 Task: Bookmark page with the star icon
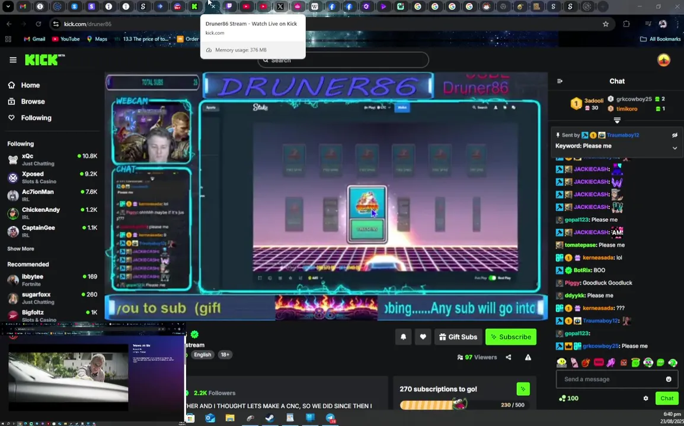pos(606,24)
